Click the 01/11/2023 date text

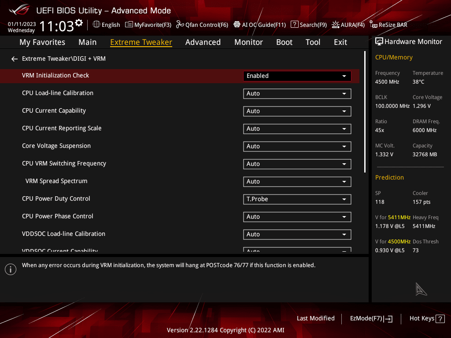point(22,24)
